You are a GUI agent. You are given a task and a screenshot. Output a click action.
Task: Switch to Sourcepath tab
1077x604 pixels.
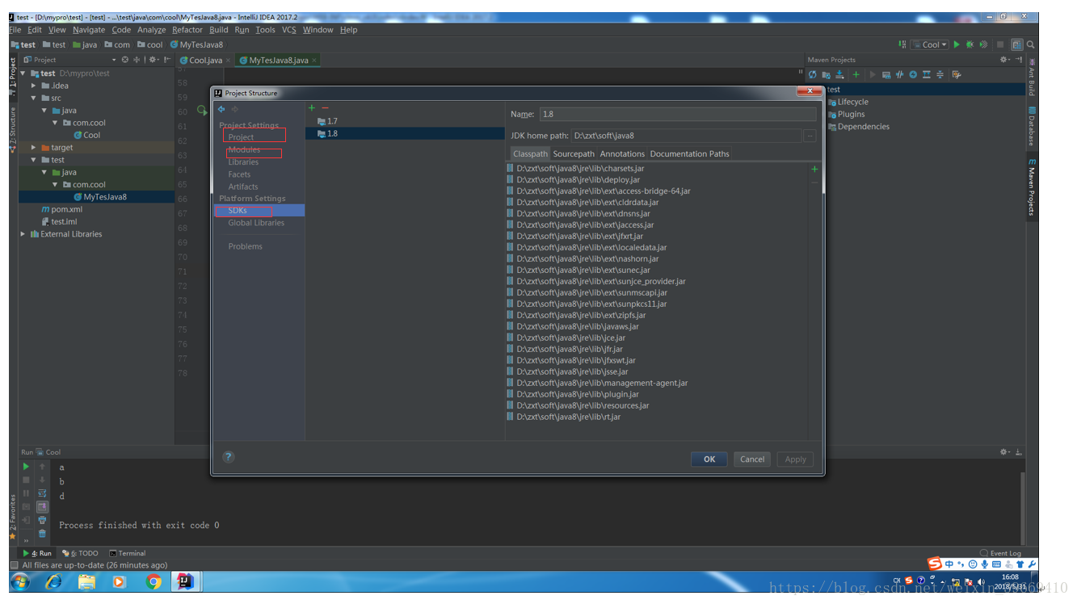pos(574,153)
